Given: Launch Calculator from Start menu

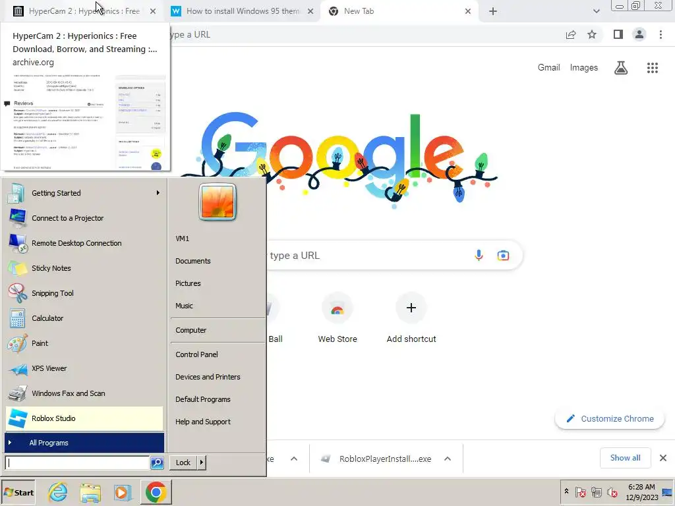Looking at the screenshot, I should point(84,318).
